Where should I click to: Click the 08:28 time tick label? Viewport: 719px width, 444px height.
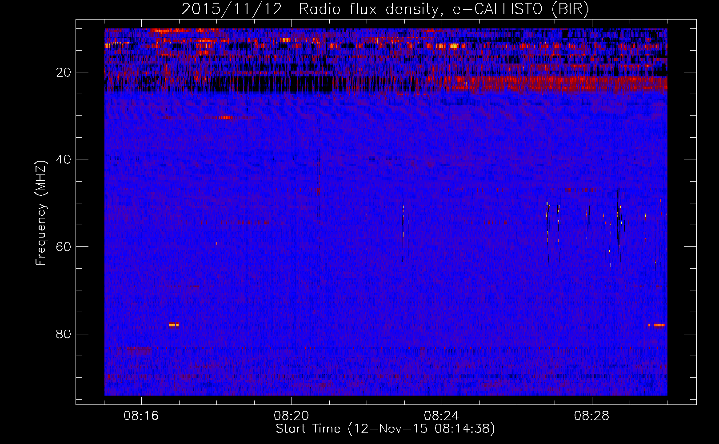pos(592,416)
